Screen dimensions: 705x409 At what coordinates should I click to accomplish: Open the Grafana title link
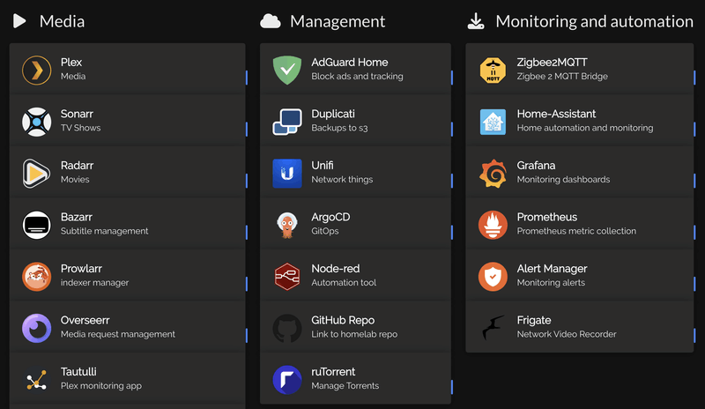tap(536, 166)
